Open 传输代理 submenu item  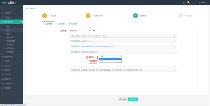[10, 52]
